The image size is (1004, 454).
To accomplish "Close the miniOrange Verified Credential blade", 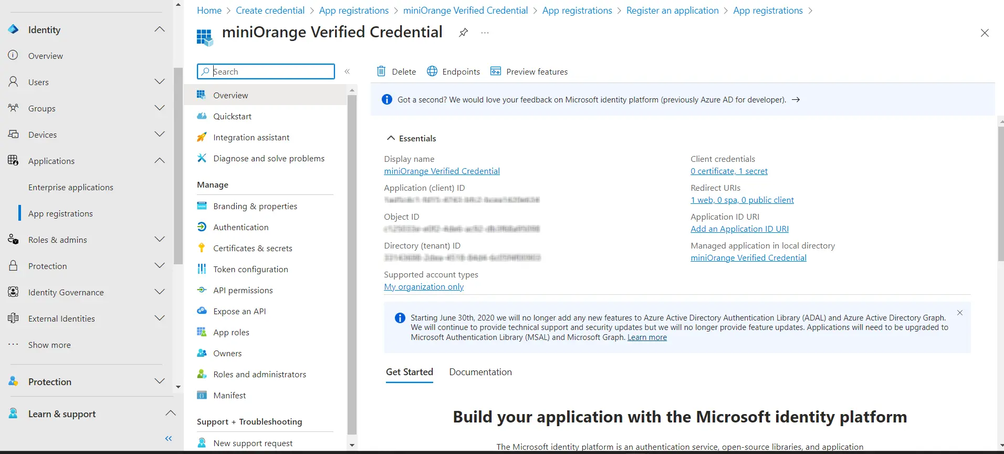I will 985,33.
